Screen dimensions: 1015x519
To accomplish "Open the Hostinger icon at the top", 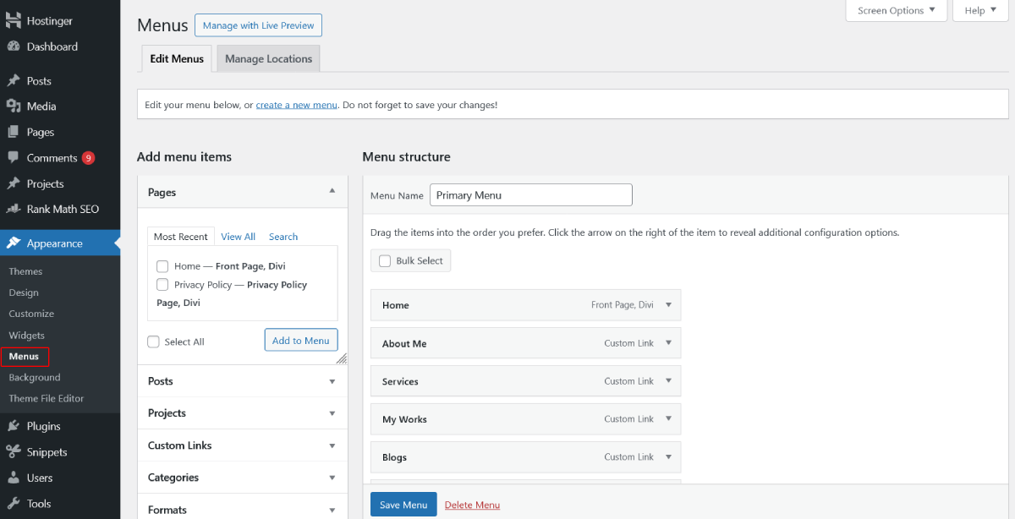I will tap(15, 19).
